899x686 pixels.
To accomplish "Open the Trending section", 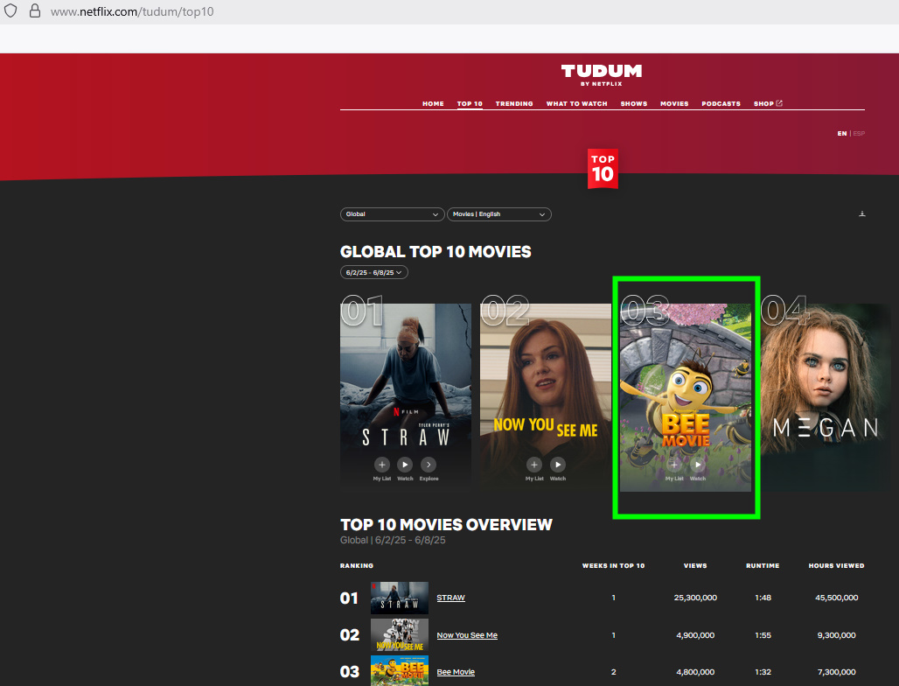I will click(514, 104).
